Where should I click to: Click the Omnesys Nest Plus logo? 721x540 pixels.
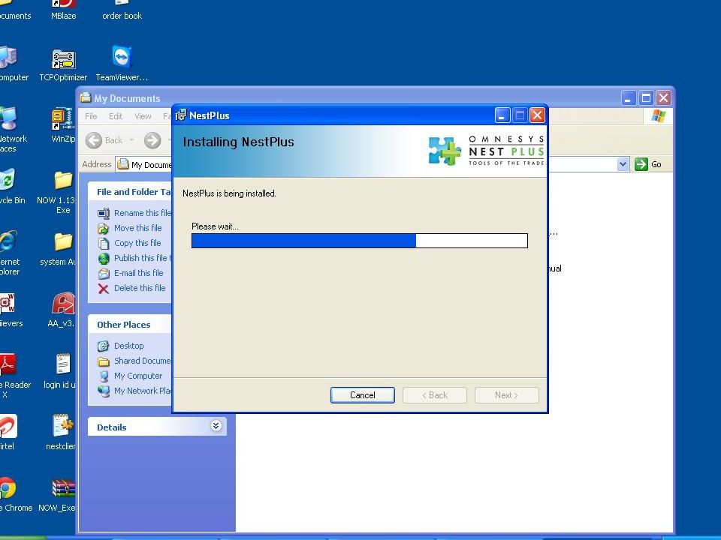click(x=486, y=151)
